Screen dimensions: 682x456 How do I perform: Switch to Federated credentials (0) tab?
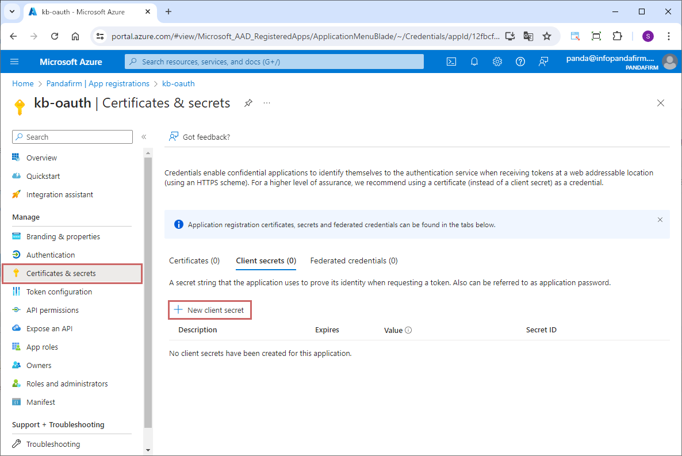click(354, 260)
